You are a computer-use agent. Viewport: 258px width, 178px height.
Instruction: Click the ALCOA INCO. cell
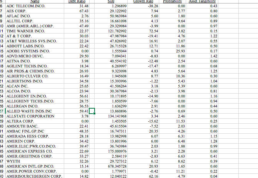tap(35, 91)
